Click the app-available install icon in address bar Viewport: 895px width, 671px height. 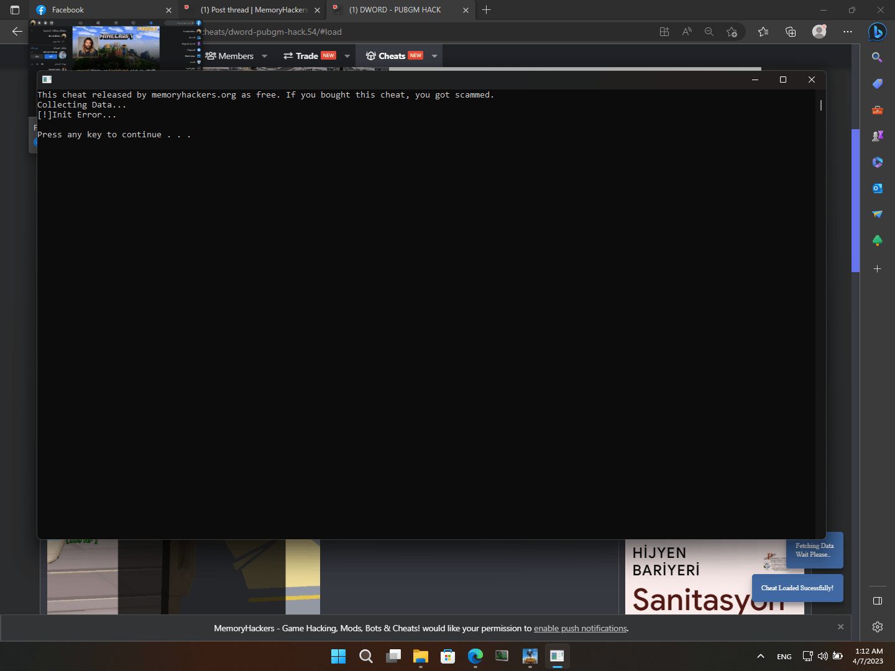664,32
